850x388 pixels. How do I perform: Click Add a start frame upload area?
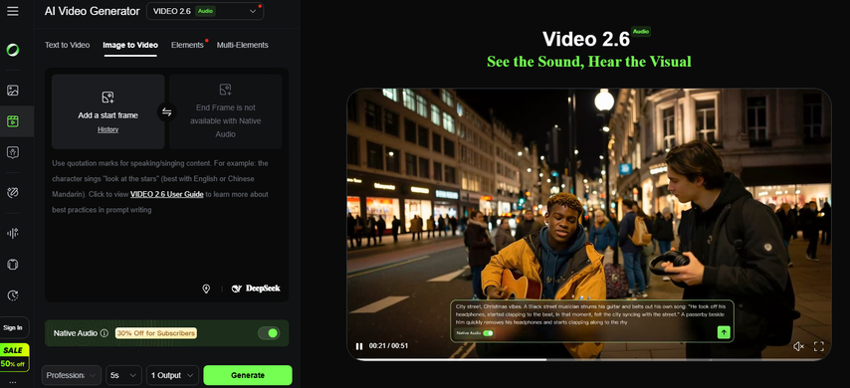coord(107,111)
